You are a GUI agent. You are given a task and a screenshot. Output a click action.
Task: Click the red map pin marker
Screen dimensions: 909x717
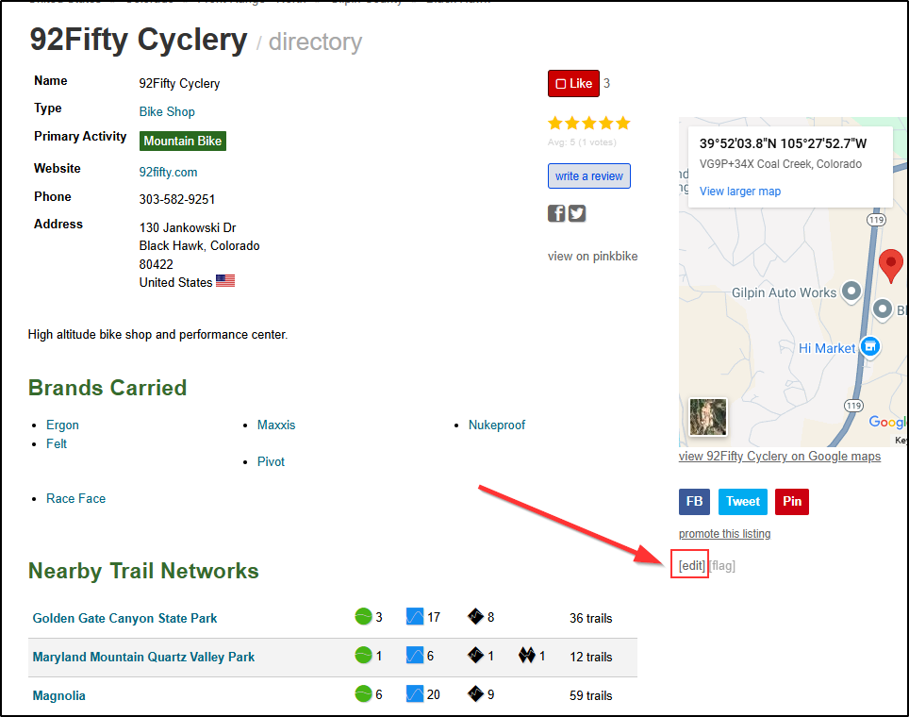(890, 266)
